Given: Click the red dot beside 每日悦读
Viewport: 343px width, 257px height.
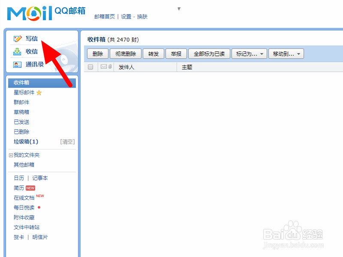Looking at the screenshot, I should pyautogui.click(x=39, y=207).
